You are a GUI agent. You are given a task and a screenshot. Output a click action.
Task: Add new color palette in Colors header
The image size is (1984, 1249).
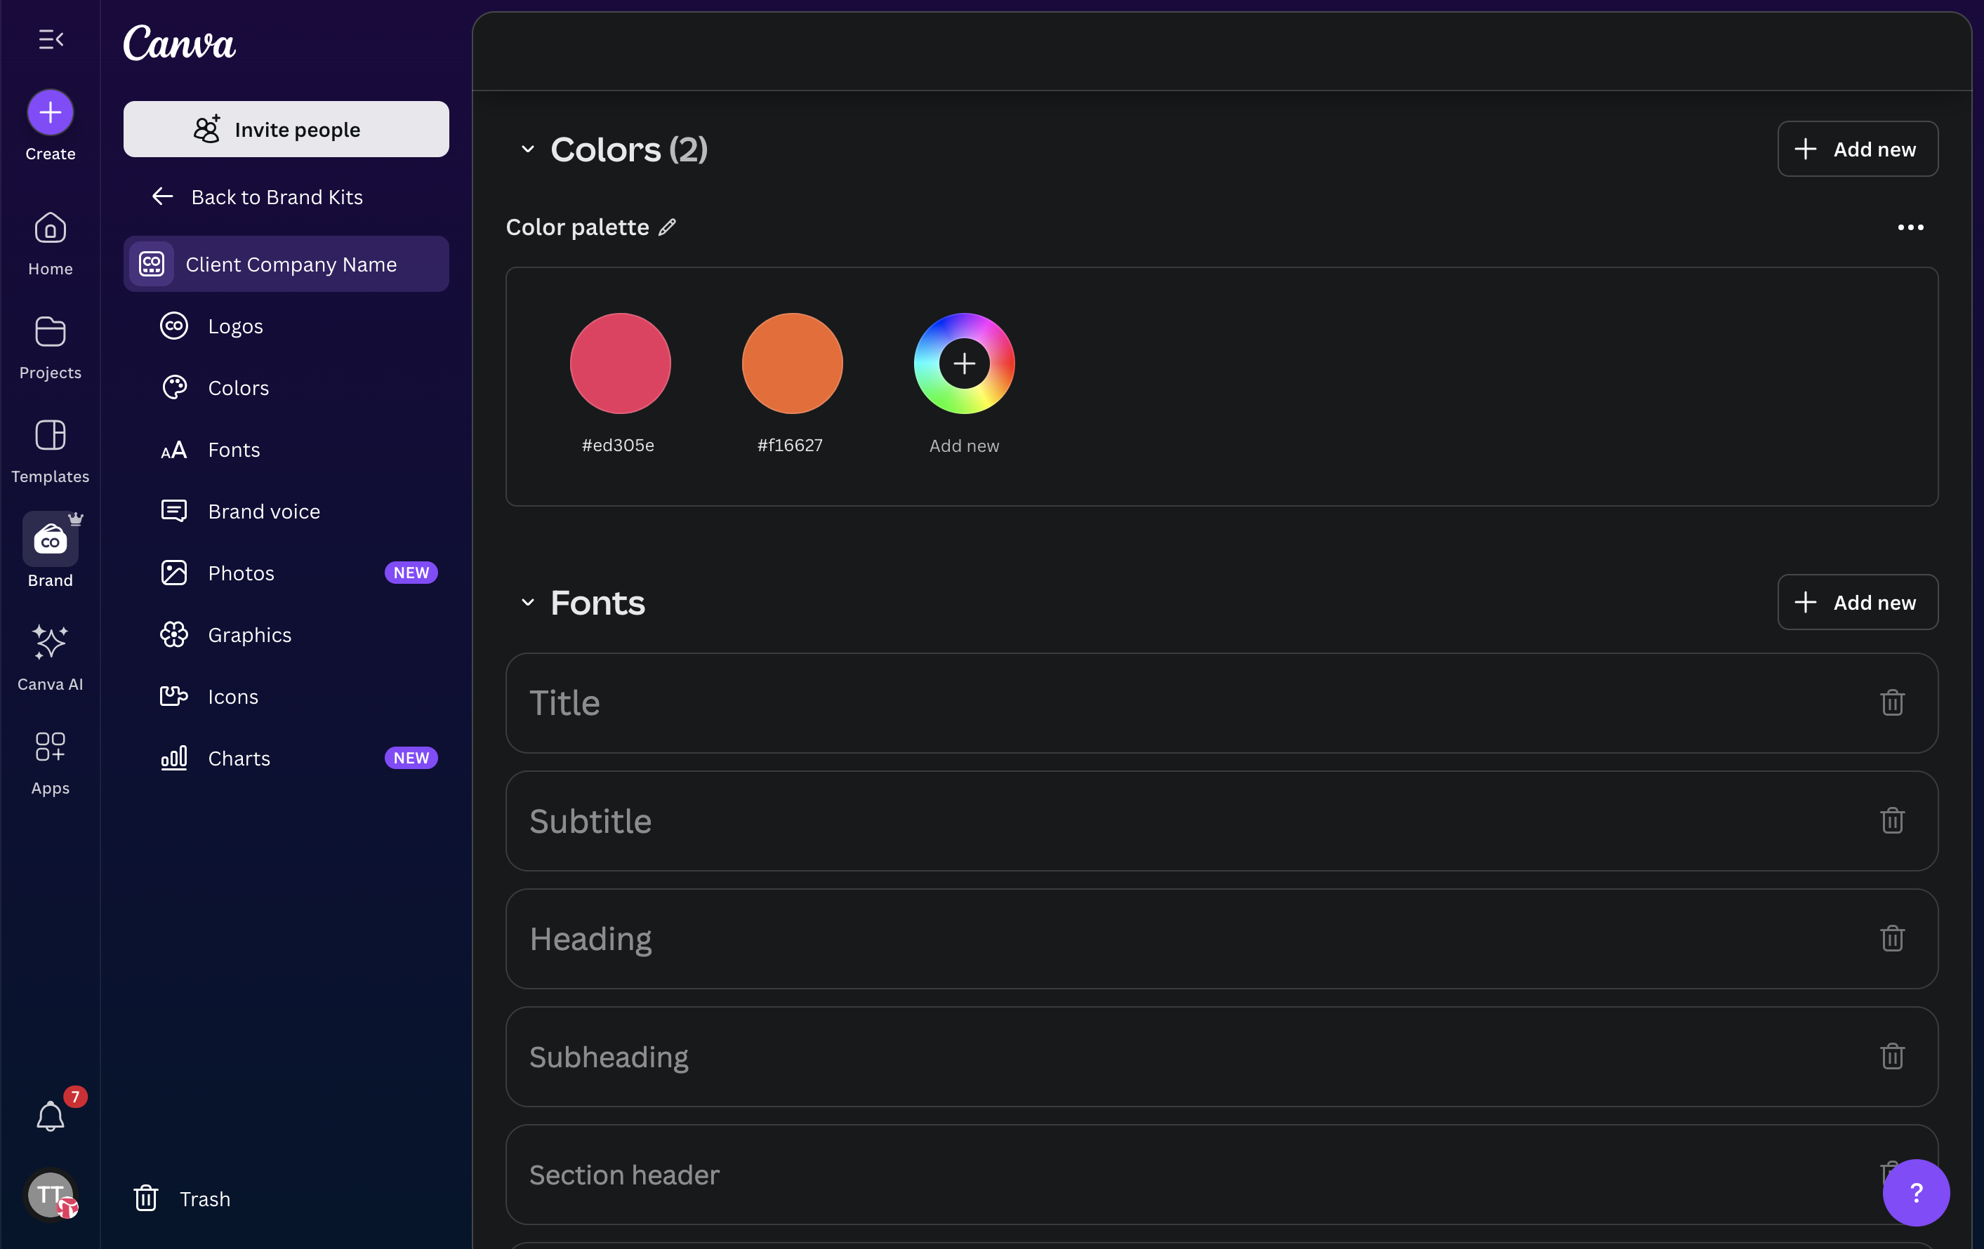[1857, 149]
